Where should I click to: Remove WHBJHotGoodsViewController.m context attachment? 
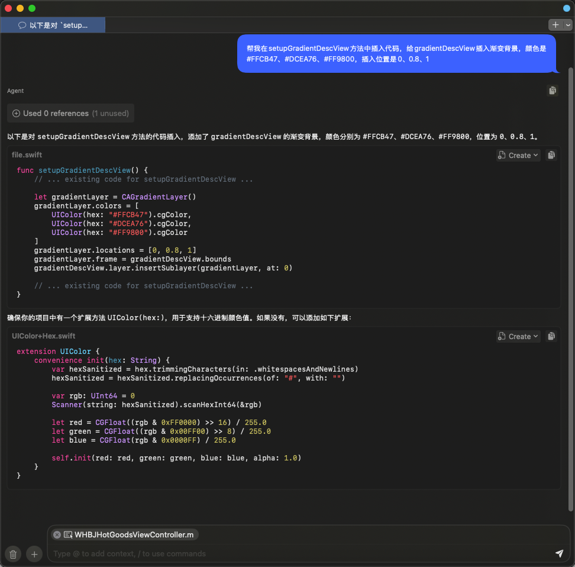(x=57, y=534)
